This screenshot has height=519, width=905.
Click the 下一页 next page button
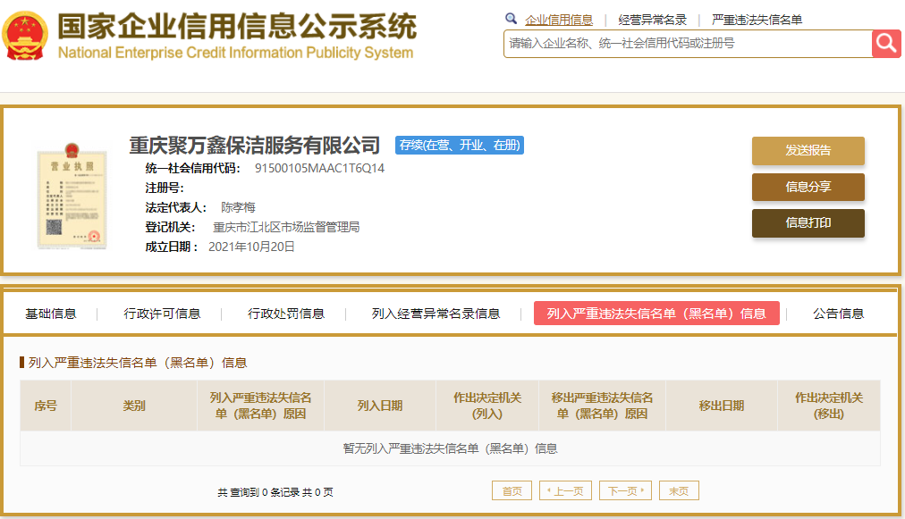pyautogui.click(x=626, y=490)
